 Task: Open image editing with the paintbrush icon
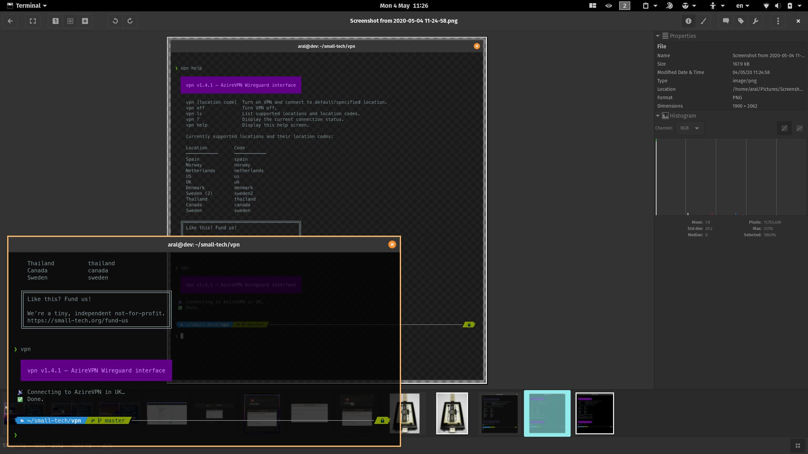tap(704, 21)
